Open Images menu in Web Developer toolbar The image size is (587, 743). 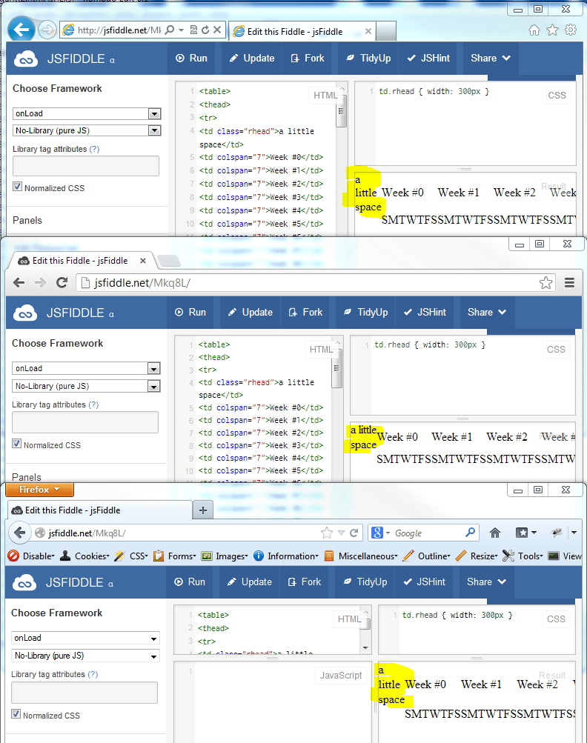tap(225, 556)
